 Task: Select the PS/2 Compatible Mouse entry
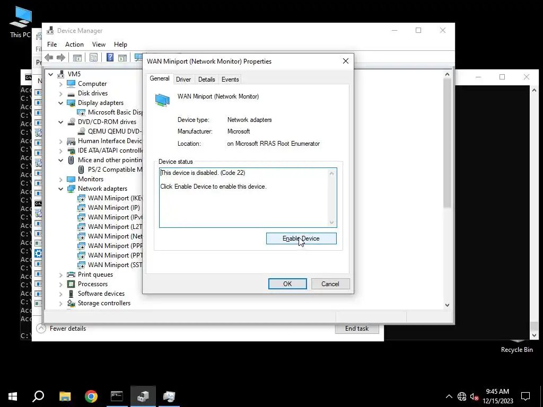[115, 170]
